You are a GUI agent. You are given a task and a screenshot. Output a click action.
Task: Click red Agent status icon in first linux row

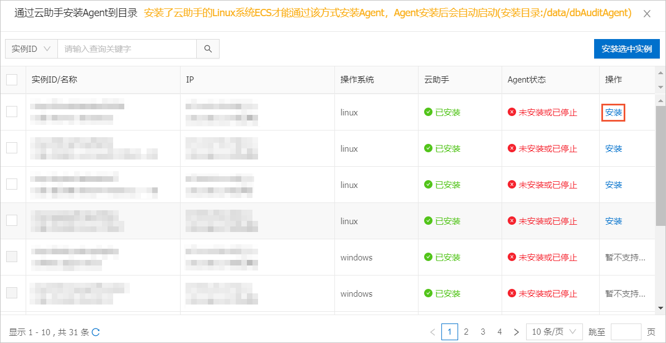tap(512, 112)
